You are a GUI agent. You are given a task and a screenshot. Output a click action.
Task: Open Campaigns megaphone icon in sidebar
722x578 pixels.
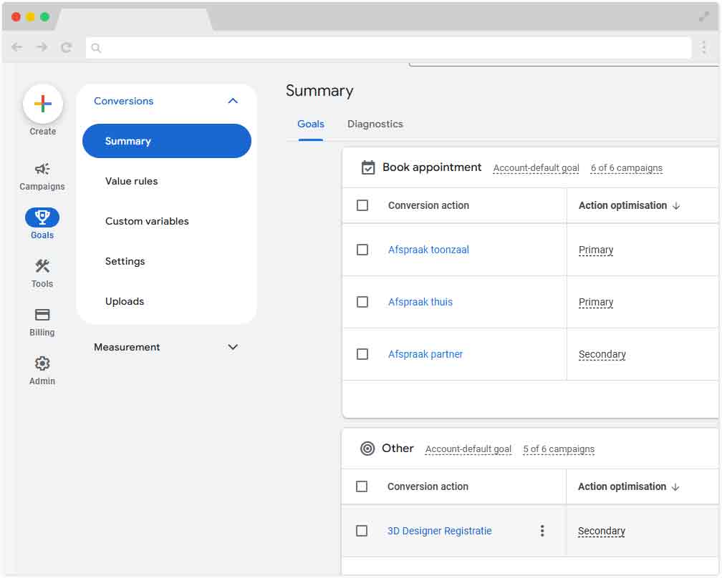(x=42, y=169)
